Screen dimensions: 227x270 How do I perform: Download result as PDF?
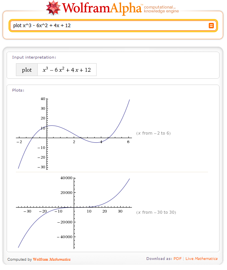[177, 259]
